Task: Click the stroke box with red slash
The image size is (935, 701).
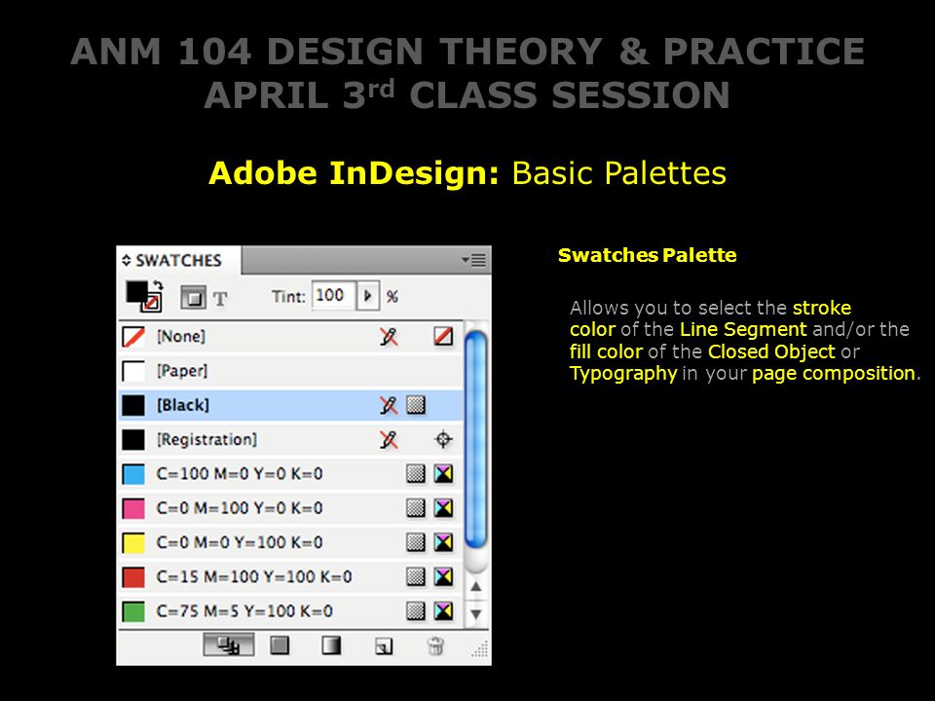Action: pyautogui.click(x=152, y=303)
